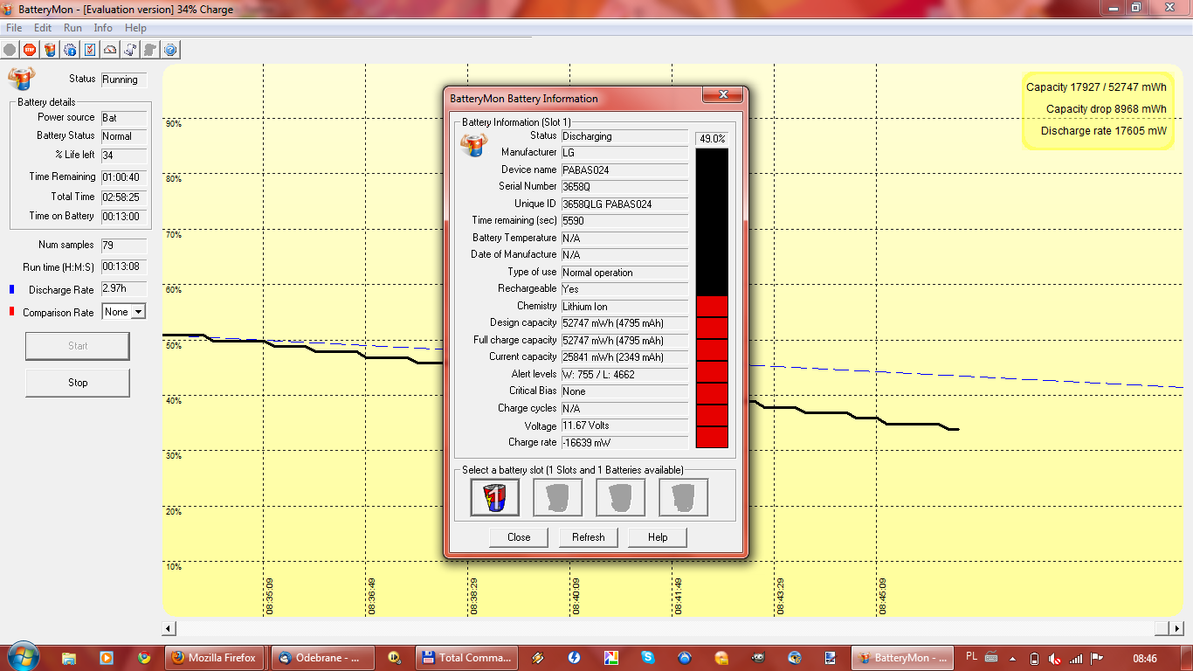The width and height of the screenshot is (1193, 671).
Task: Click the Time Remaining value 01:00:40
Action: point(124,177)
